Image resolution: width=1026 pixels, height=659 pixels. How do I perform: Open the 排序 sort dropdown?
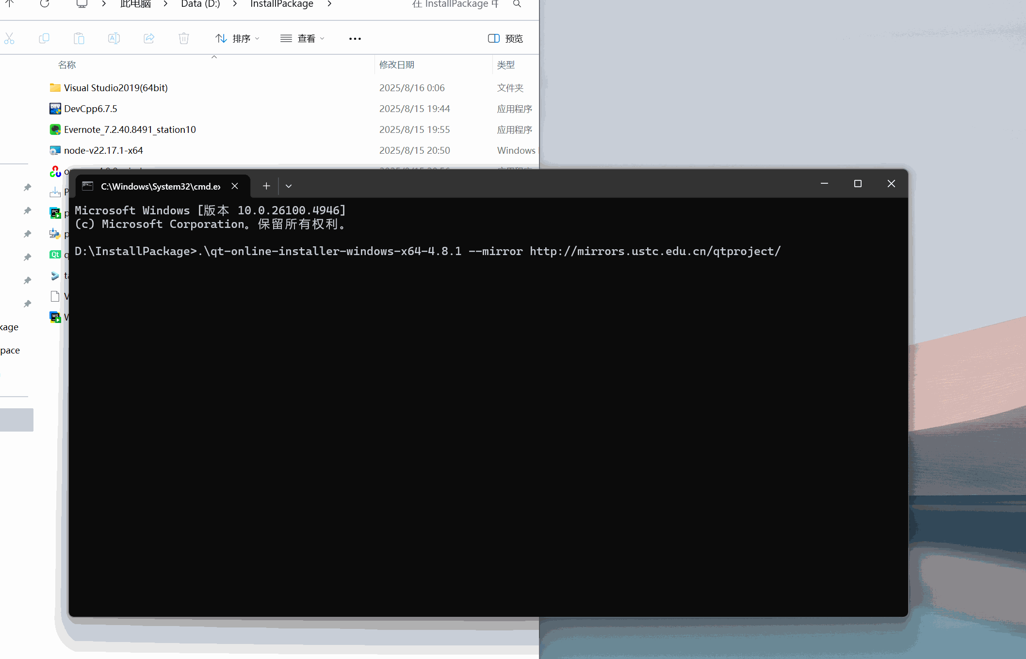tap(238, 38)
